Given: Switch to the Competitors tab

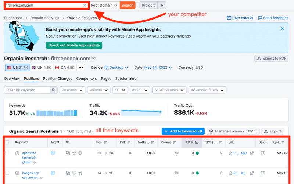Looking at the screenshot, I should [86, 79].
